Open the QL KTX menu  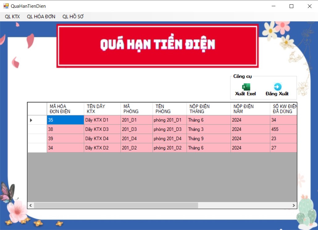(12, 17)
